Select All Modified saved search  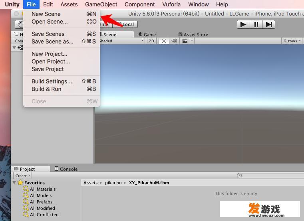[42, 208]
